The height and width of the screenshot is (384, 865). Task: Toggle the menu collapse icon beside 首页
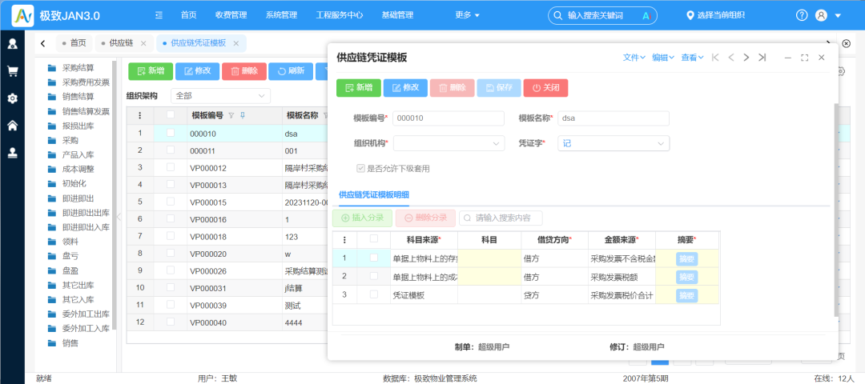click(159, 15)
